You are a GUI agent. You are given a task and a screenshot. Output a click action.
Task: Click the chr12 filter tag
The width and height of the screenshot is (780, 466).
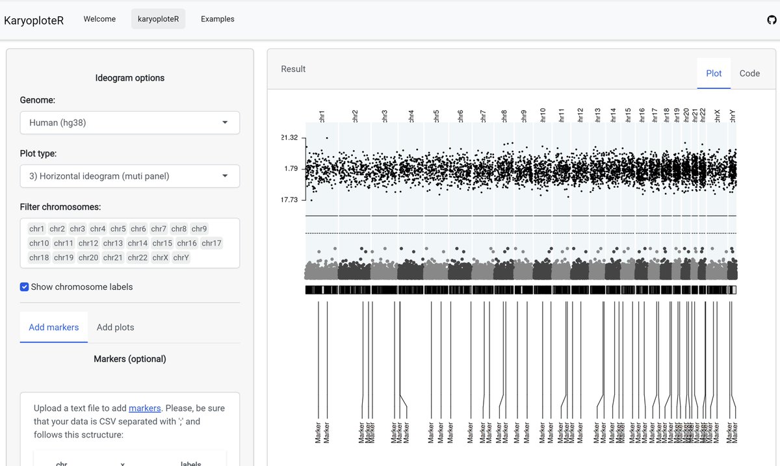(88, 243)
